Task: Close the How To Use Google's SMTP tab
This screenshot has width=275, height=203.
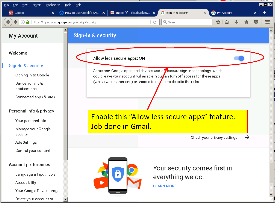Action: tap(104, 13)
